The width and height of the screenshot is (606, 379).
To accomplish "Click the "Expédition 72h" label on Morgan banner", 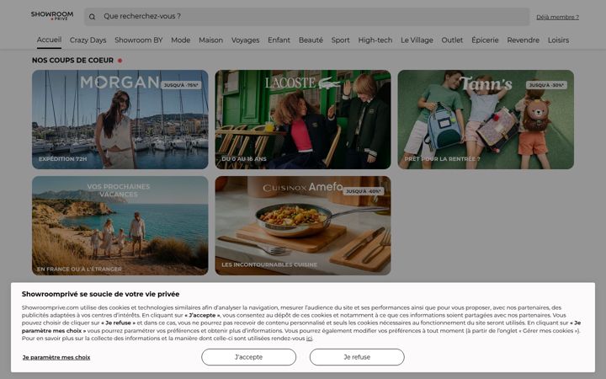I will (62, 159).
